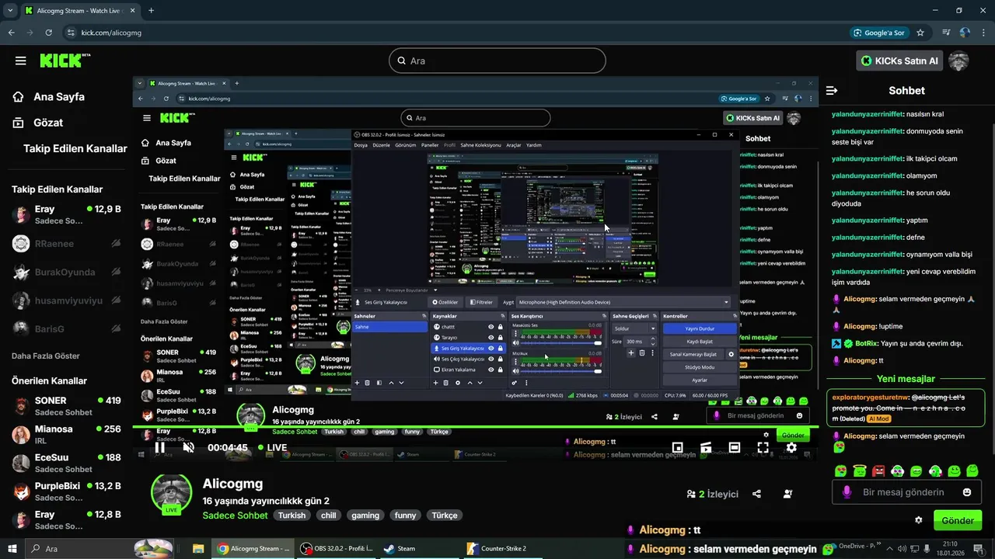Viewport: 995px width, 559px height.
Task: Open the emoji picker in chat input
Action: (967, 492)
